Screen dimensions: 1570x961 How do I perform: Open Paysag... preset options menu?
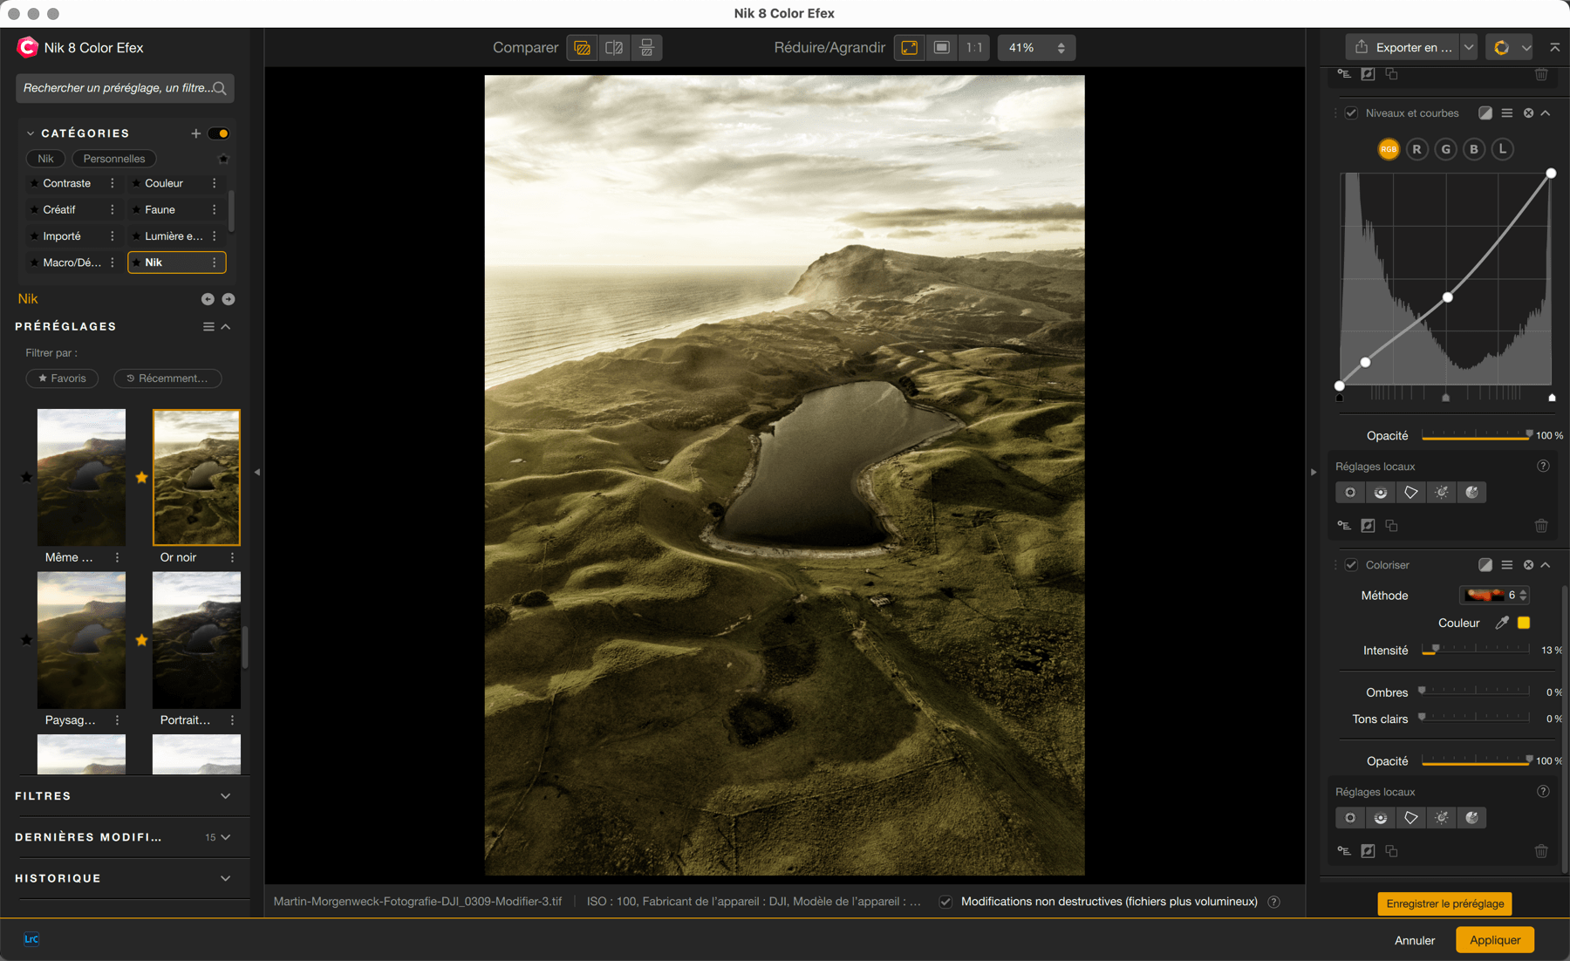point(117,720)
